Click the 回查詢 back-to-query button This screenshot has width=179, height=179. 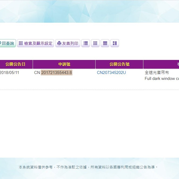8,43
